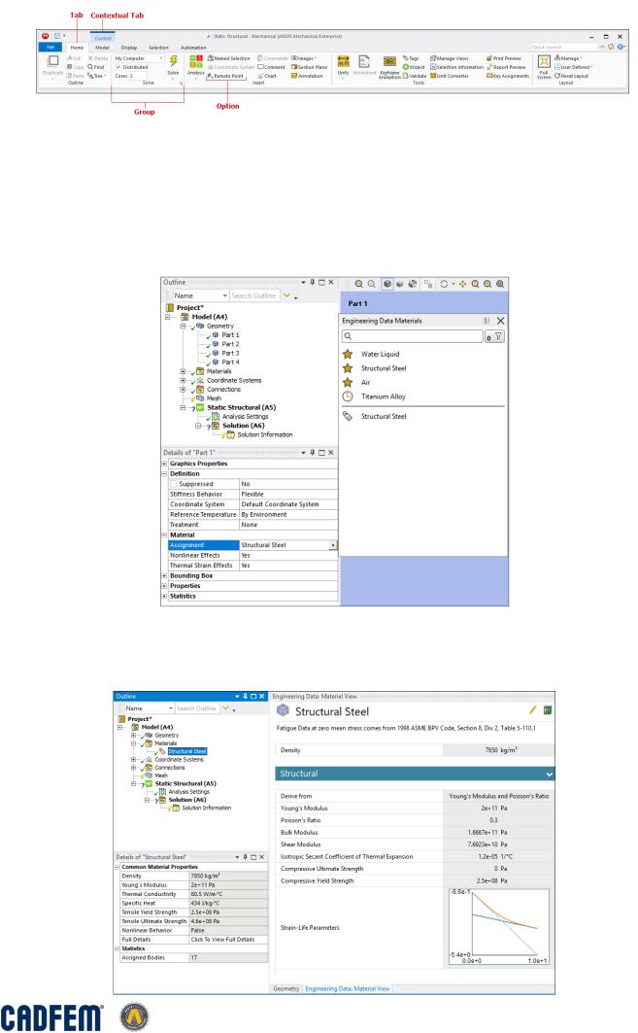
Task: Select Part 4 in the Outline tree
Action: click(x=230, y=362)
